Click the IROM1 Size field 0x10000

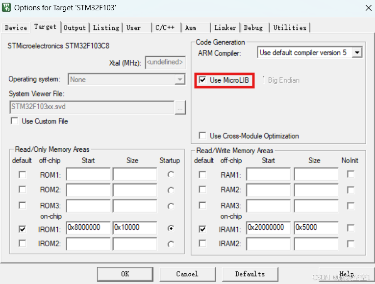tap(135, 227)
